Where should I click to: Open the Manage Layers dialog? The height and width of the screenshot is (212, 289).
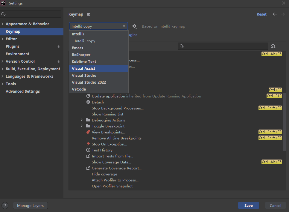tap(31, 205)
